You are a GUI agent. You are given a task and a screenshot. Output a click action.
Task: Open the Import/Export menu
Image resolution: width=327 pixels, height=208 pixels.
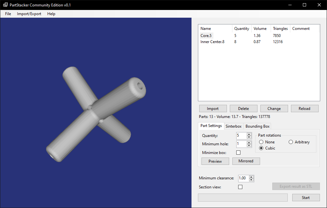click(x=29, y=14)
